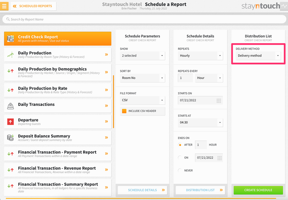The width and height of the screenshot is (288, 200).
Task: Open the Delivery method dropdown
Action: tap(258, 56)
